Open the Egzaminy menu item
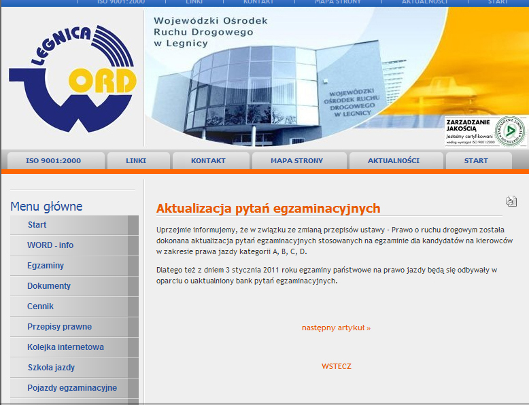Image resolution: width=529 pixels, height=405 pixels. tap(74, 266)
